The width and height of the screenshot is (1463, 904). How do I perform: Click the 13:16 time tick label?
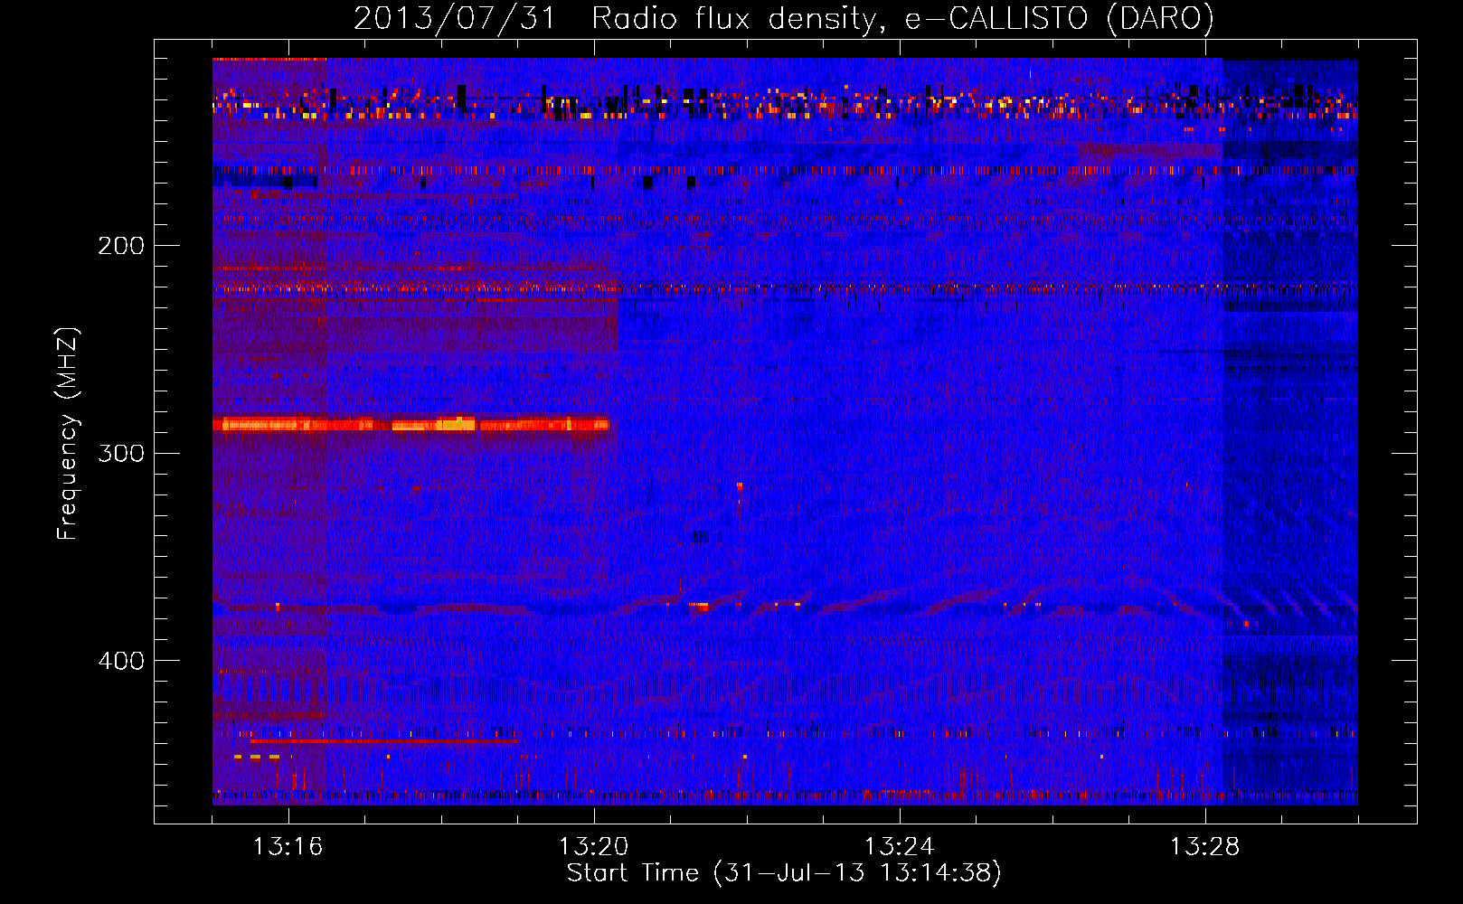(288, 846)
